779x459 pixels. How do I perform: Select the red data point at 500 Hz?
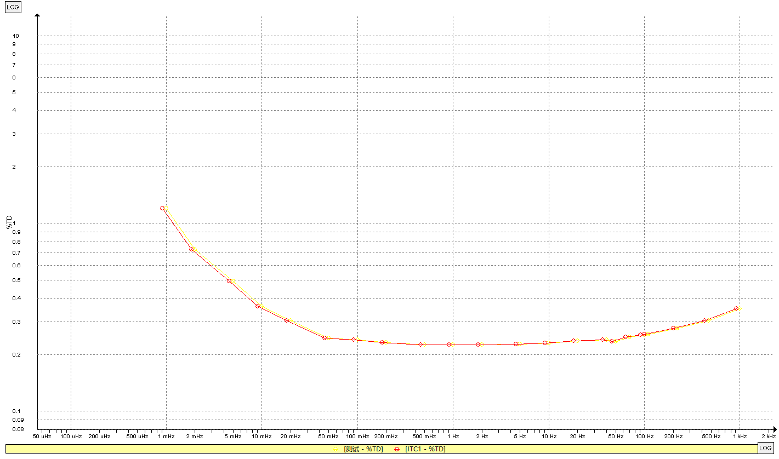click(x=704, y=320)
